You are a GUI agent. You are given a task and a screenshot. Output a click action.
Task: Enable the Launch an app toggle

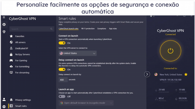[62, 97]
